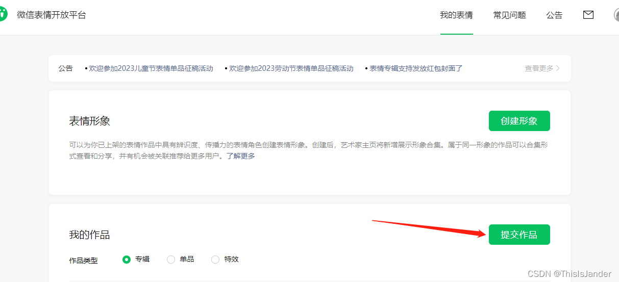Click the 公告 label in announcement bar
Viewport: 619px width, 282px height.
coord(65,68)
